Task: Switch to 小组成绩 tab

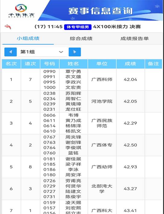Action: 28,39
